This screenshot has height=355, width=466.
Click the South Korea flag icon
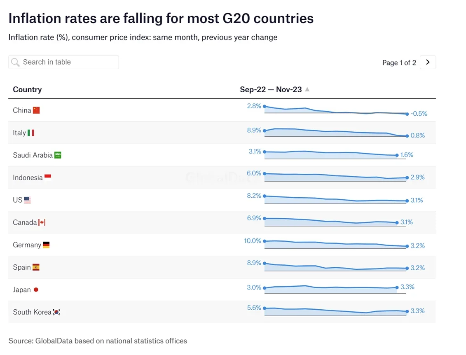pos(57,312)
